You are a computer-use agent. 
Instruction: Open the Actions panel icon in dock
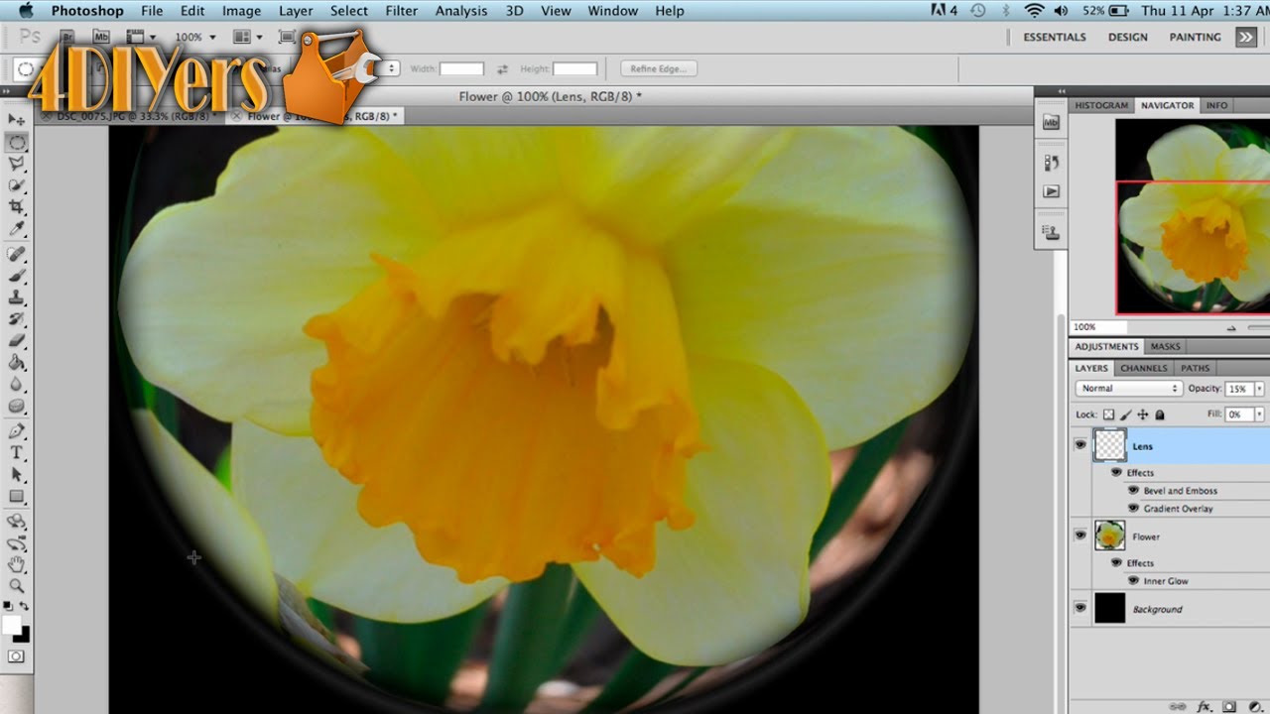(1052, 191)
